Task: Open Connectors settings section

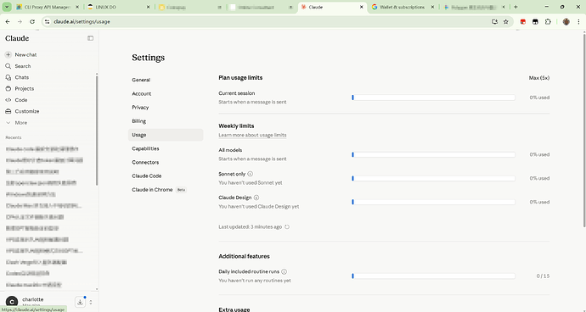Action: 166,162
